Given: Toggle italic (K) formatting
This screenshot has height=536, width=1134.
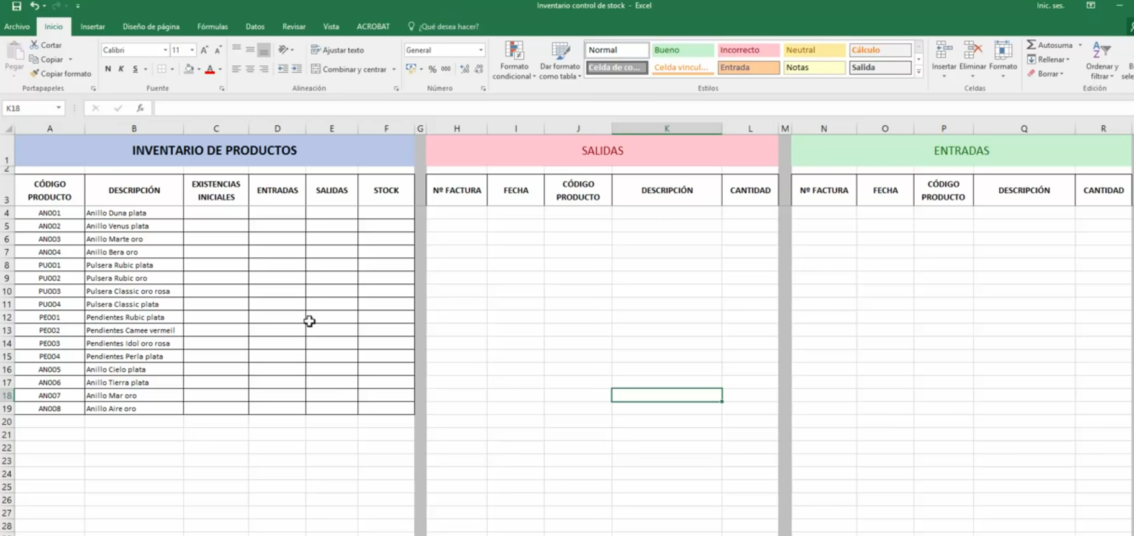Looking at the screenshot, I should (x=121, y=69).
